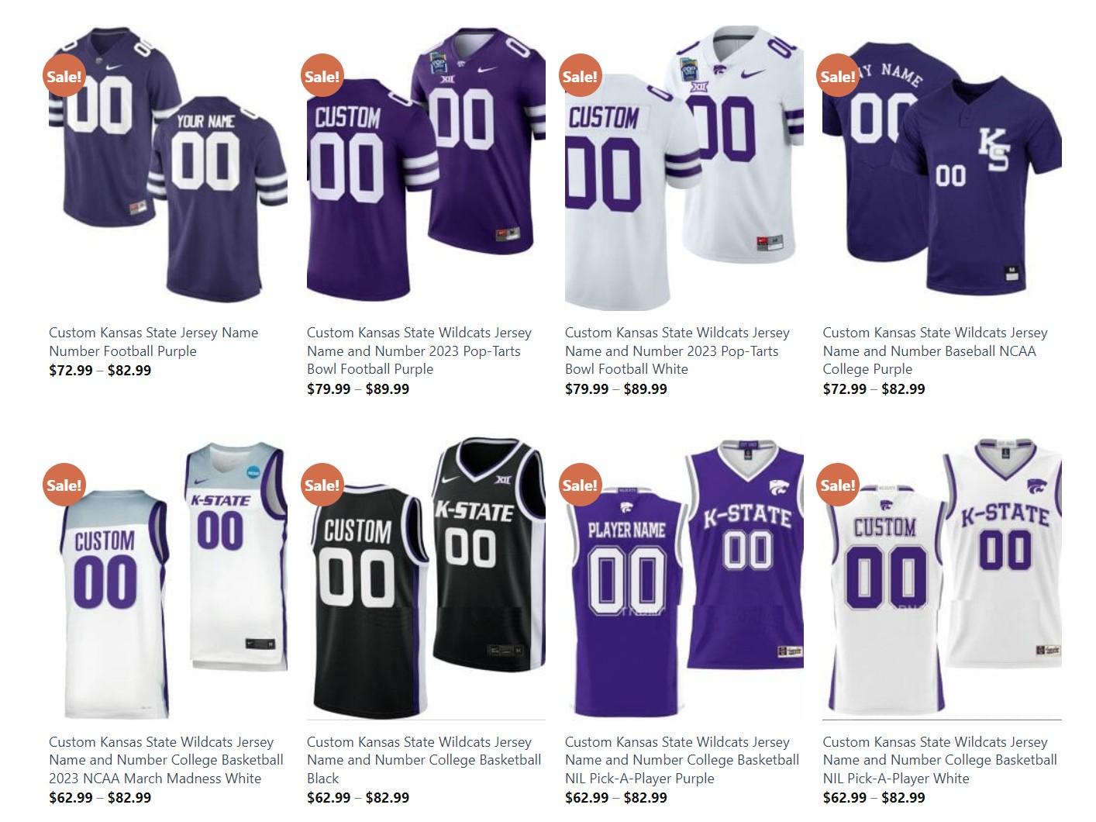Click the Sale badge on Football Purple jersey

point(64,76)
